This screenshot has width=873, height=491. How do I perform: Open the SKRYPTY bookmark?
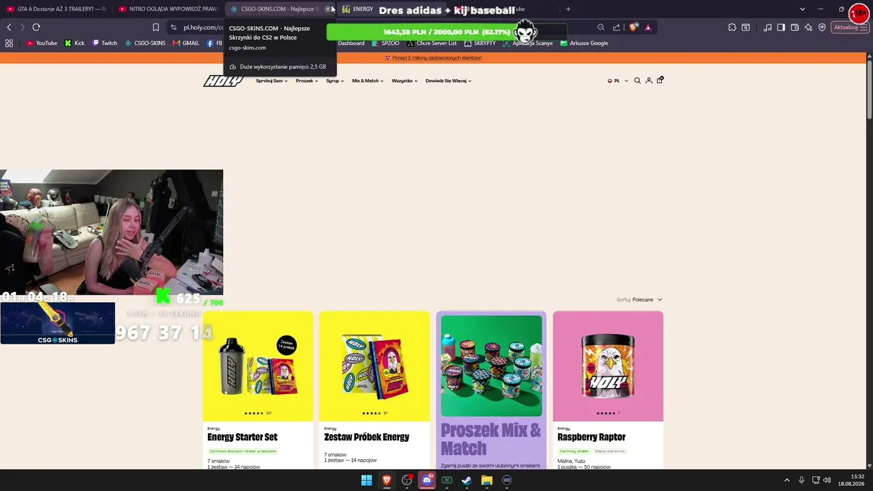click(x=480, y=43)
